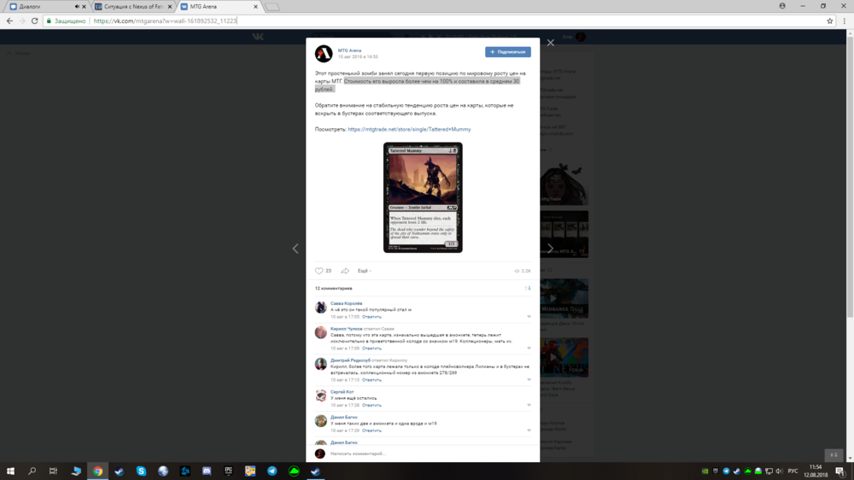
Task: Open Telegram from the Windows taskbar
Action: coord(272,471)
